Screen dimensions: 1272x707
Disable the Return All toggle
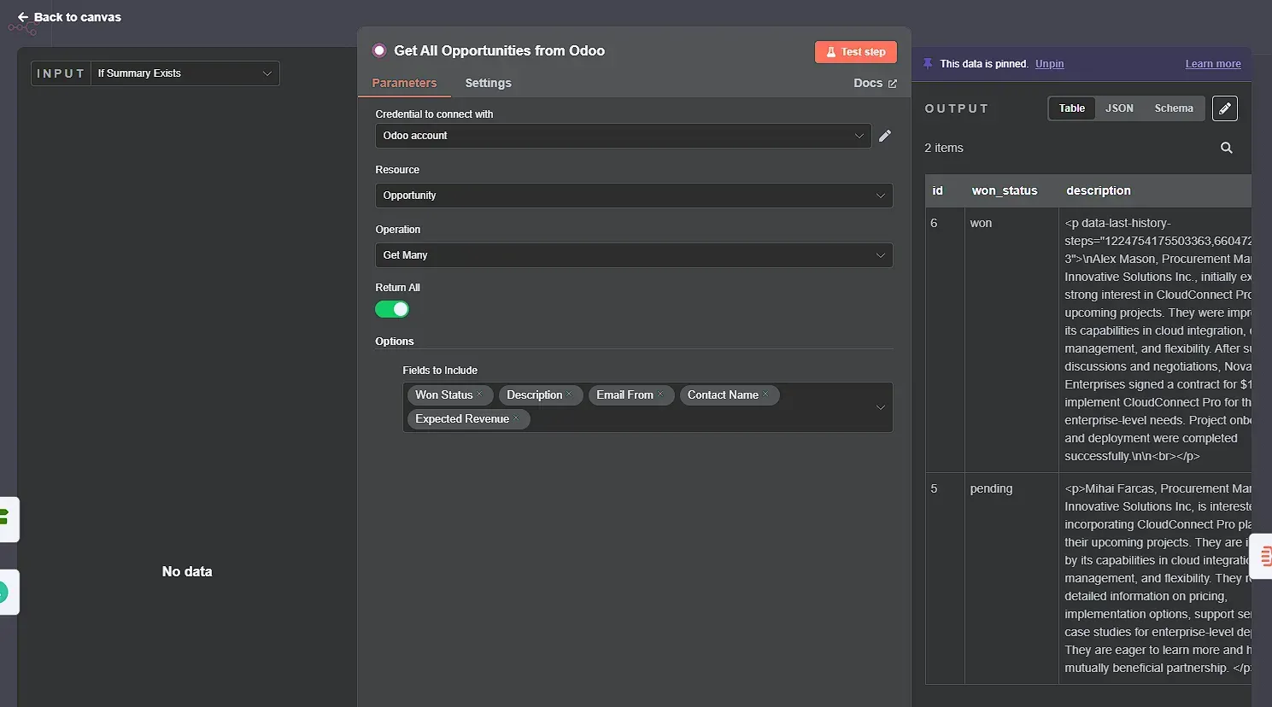(x=391, y=309)
